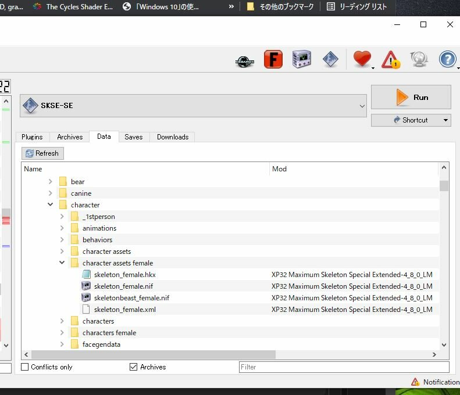Sort by the Mod column header

click(x=354, y=169)
